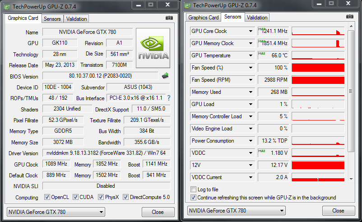The height and width of the screenshot is (222, 362).
Task: Click the 2304 Unified Shaders value
Action: (x=67, y=109)
